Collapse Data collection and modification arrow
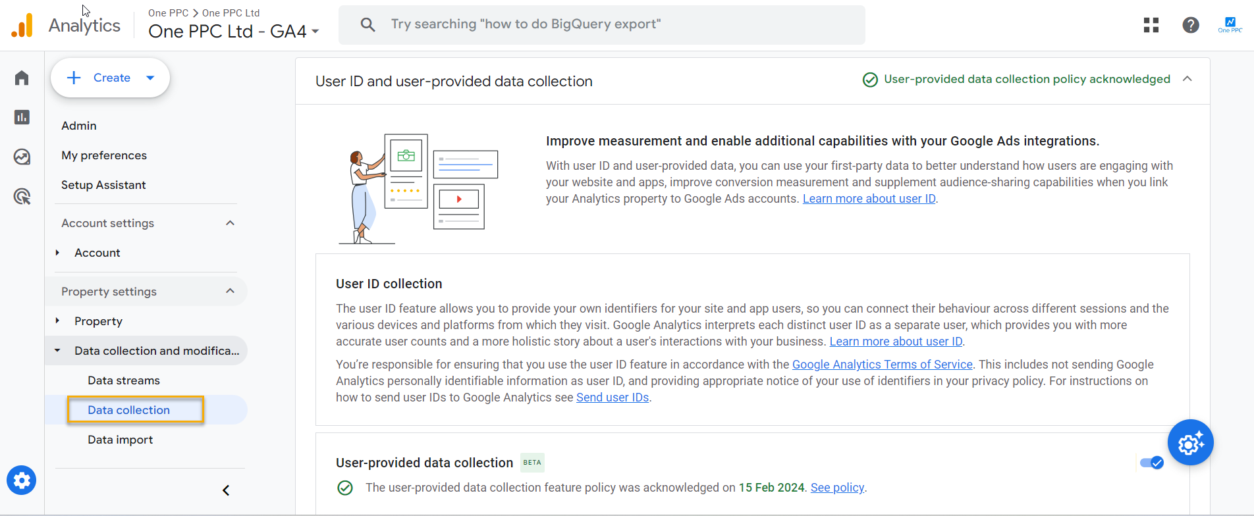 tap(57, 351)
